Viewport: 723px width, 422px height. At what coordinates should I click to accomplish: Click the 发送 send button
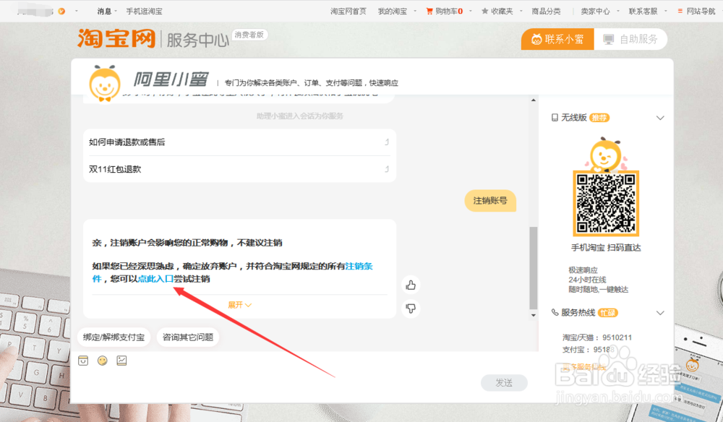pos(504,383)
